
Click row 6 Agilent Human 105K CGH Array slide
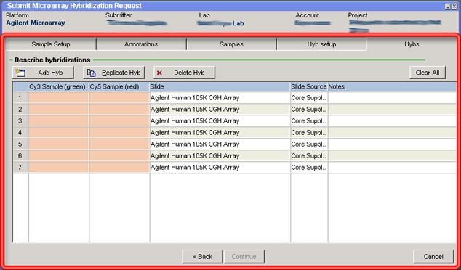pos(220,156)
